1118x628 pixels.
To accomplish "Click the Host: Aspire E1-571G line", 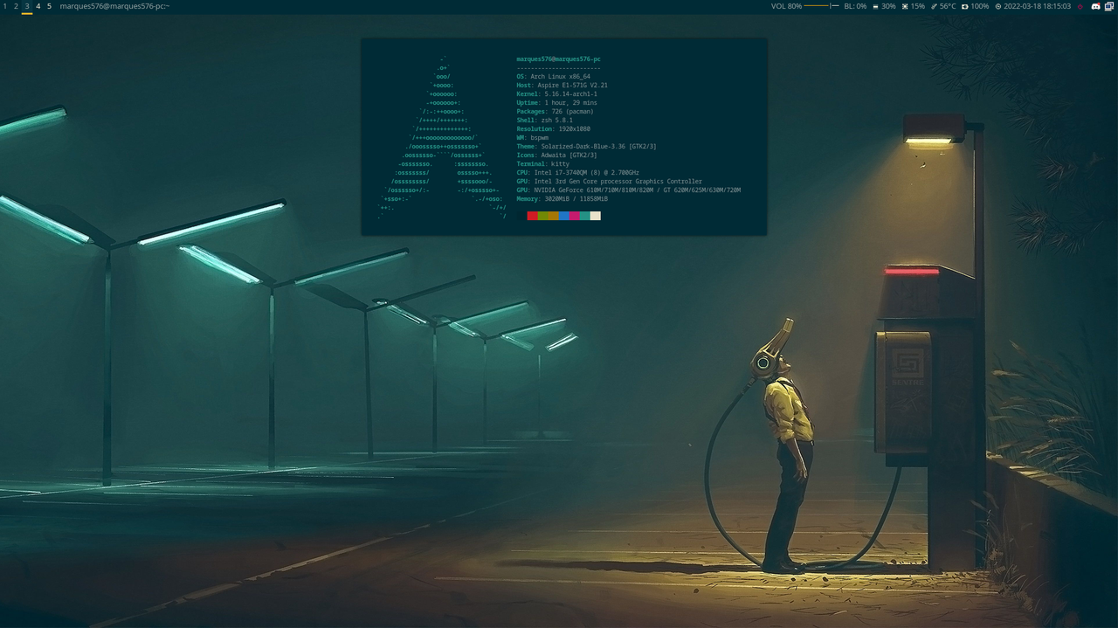I will 562,86.
